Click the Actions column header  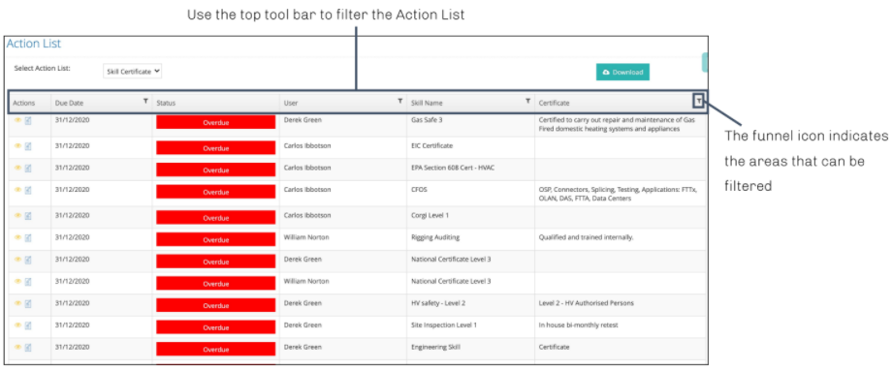click(24, 104)
